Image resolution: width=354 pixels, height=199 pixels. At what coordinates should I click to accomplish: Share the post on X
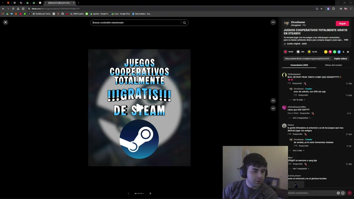(343, 52)
